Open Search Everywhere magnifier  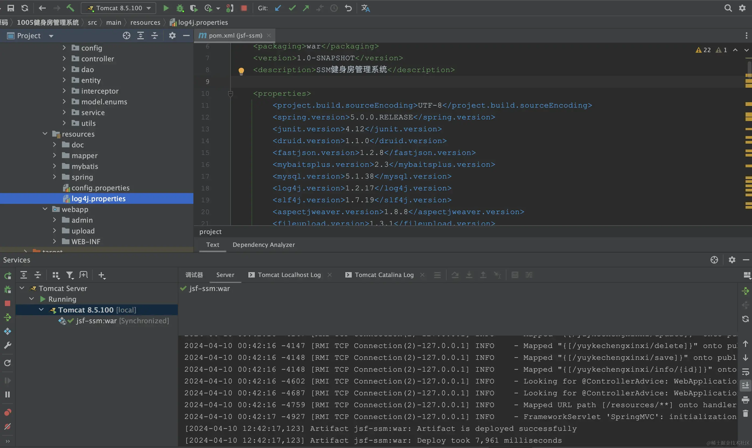pos(728,8)
